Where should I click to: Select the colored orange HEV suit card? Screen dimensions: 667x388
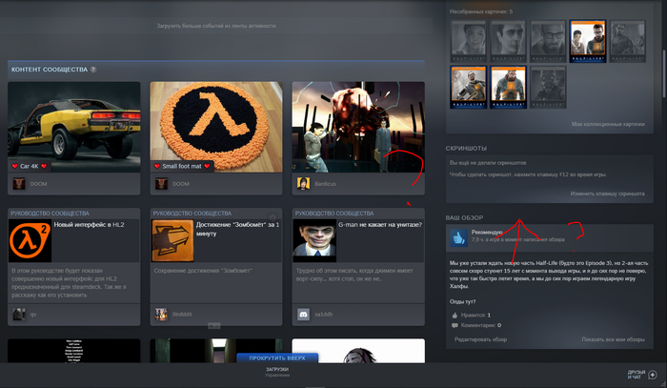tap(508, 87)
